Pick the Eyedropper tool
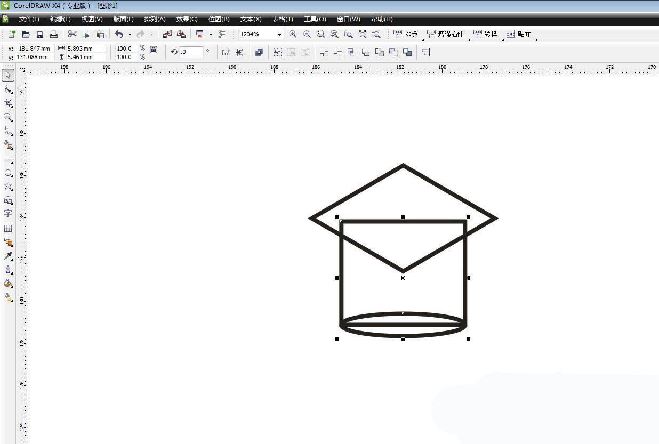 (8, 256)
